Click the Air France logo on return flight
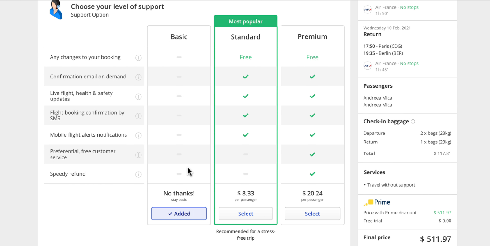This screenshot has width=490, height=246. (x=367, y=66)
